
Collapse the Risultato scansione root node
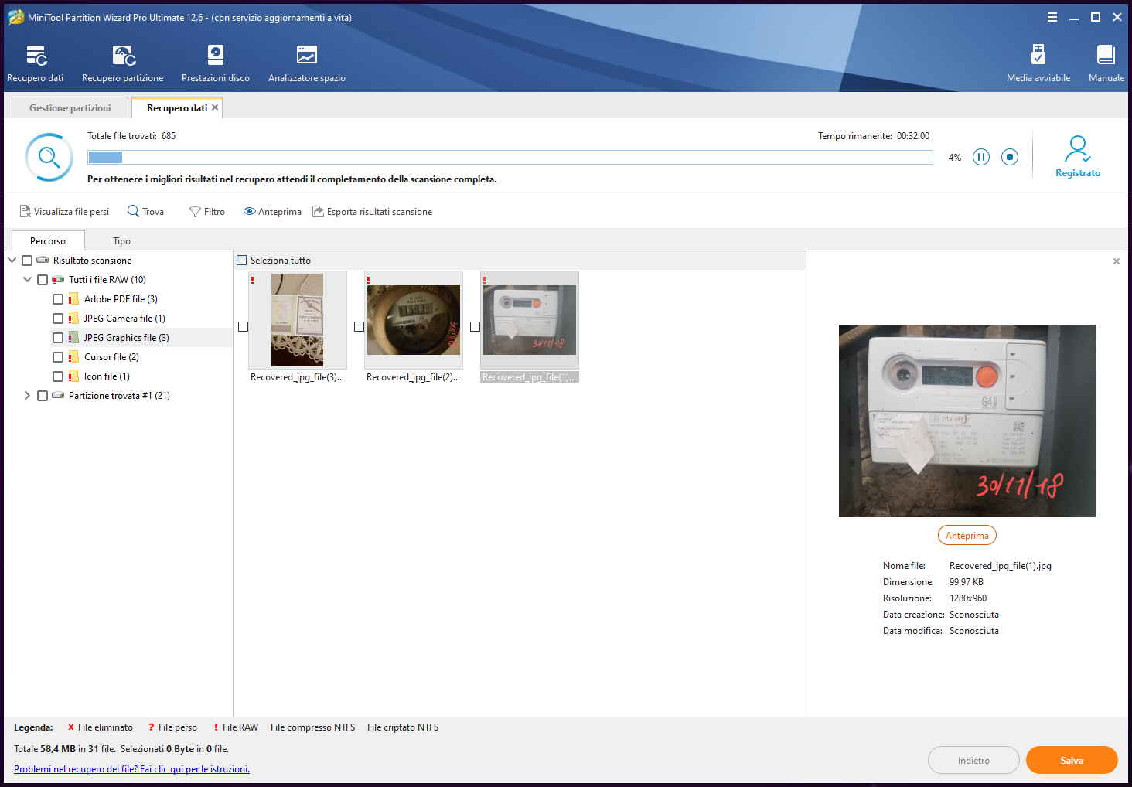pyautogui.click(x=12, y=261)
